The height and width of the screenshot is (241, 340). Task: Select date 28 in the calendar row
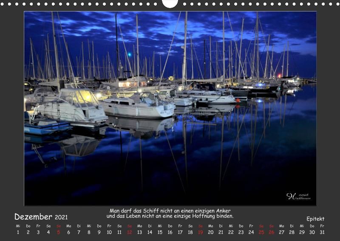(x=292, y=232)
